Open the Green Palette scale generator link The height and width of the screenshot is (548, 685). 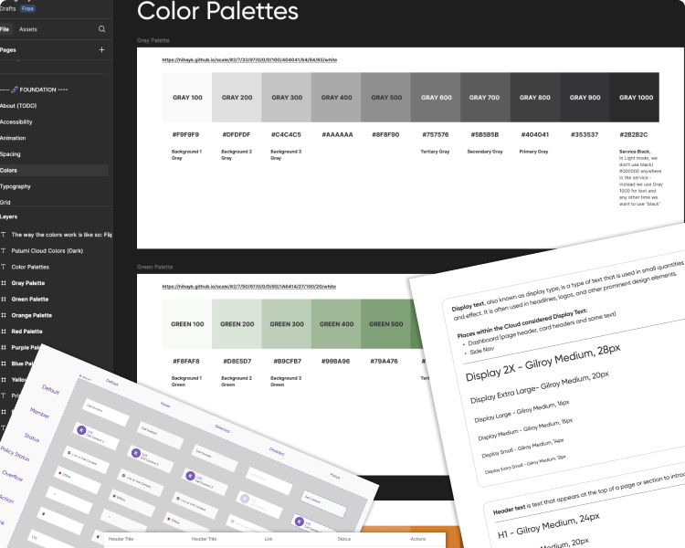pyautogui.click(x=249, y=287)
